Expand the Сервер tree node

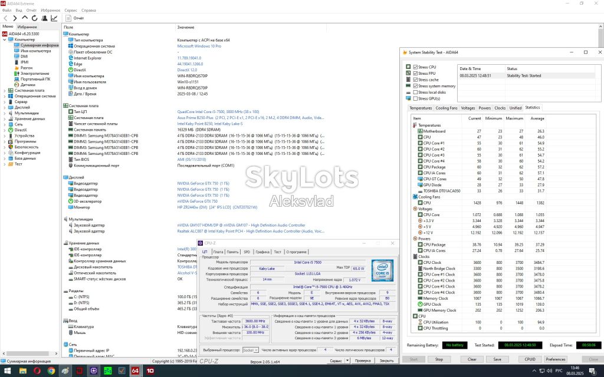5,102
